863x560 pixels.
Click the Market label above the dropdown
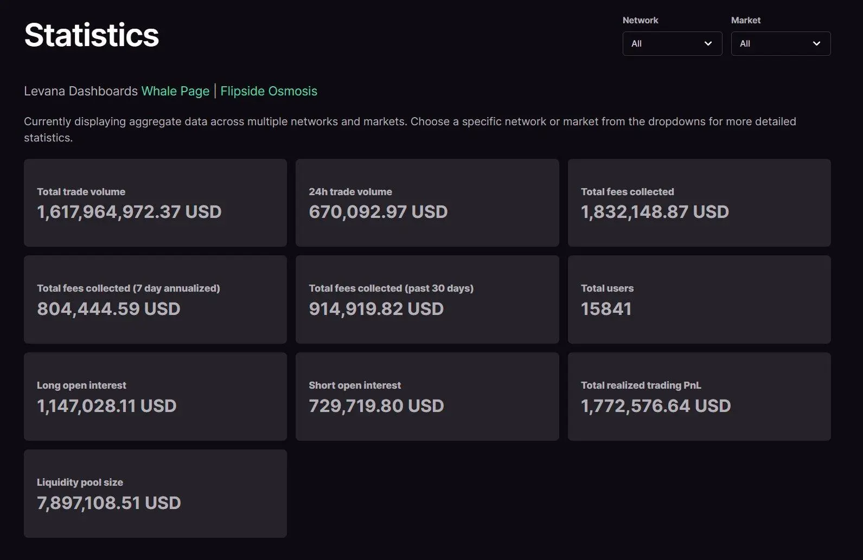pyautogui.click(x=745, y=20)
